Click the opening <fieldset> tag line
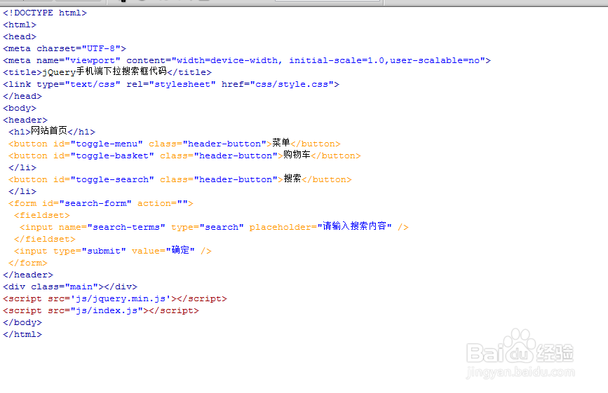 (42, 216)
